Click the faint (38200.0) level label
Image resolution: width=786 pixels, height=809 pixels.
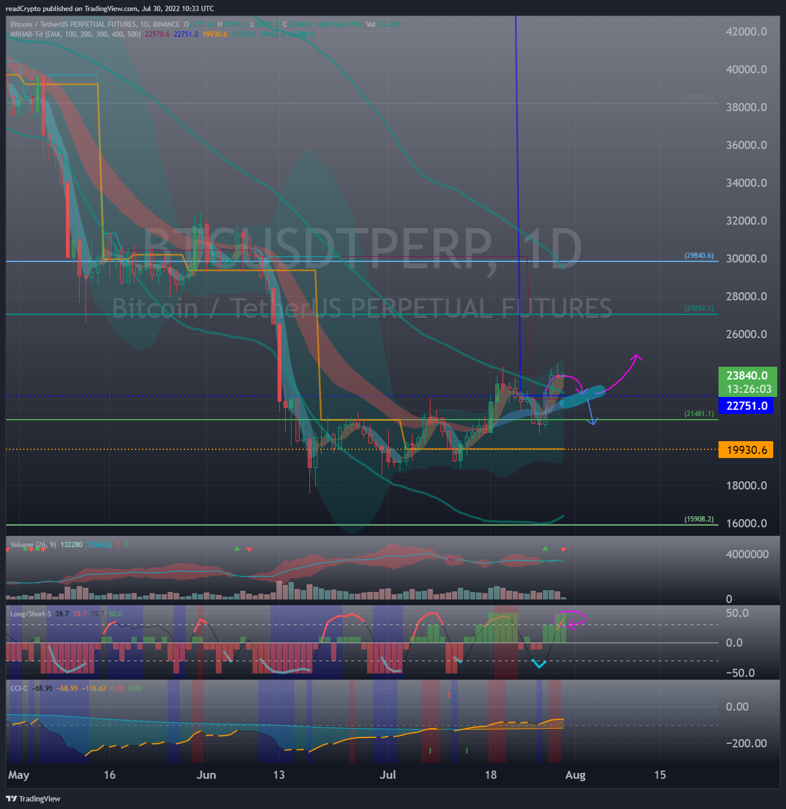coord(699,97)
